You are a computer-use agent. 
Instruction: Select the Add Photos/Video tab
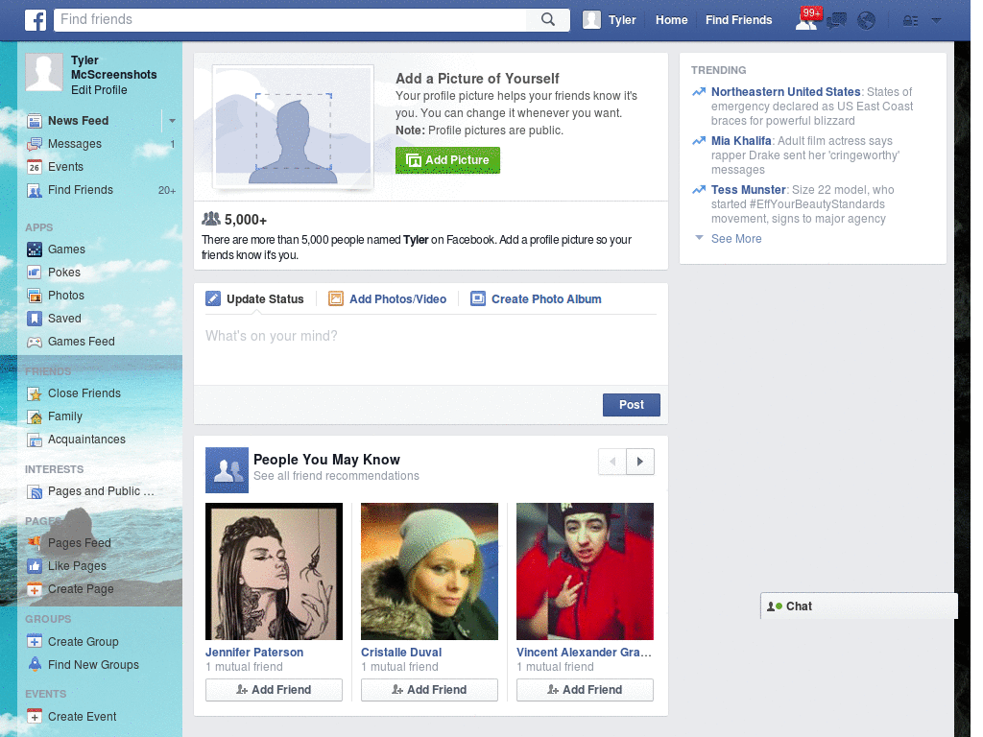click(388, 299)
